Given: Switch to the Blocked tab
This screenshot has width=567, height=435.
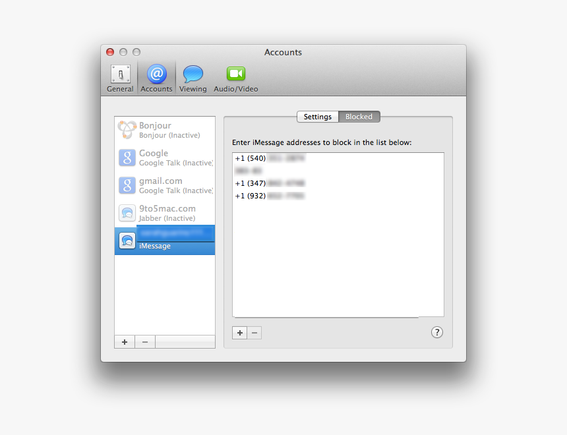Looking at the screenshot, I should 359,117.
